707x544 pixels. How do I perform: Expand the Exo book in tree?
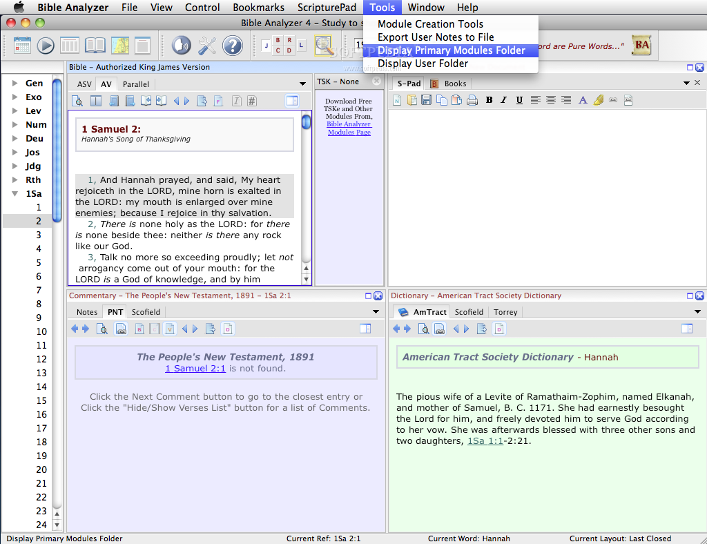coord(15,97)
